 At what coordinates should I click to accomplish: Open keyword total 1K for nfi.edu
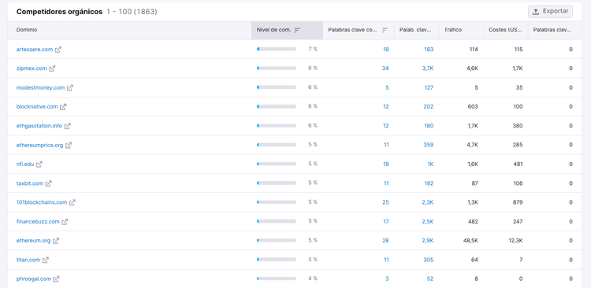430,164
